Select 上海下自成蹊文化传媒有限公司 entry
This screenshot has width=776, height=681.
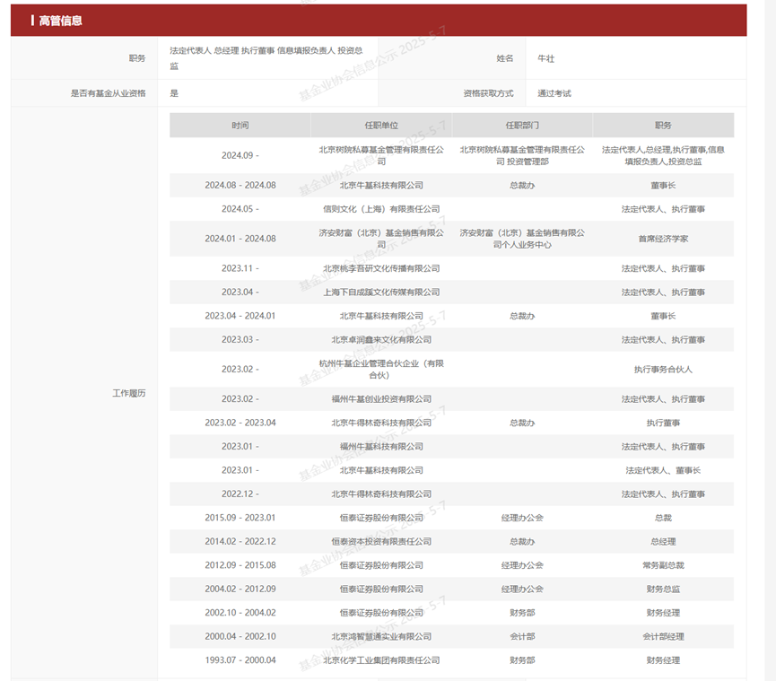pos(381,292)
